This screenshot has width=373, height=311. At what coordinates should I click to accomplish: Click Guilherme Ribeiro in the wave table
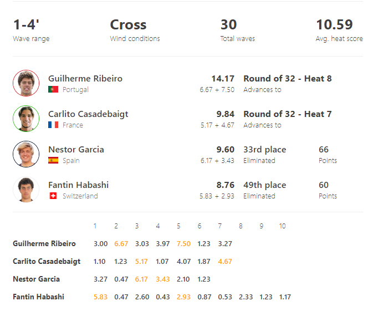coord(44,244)
